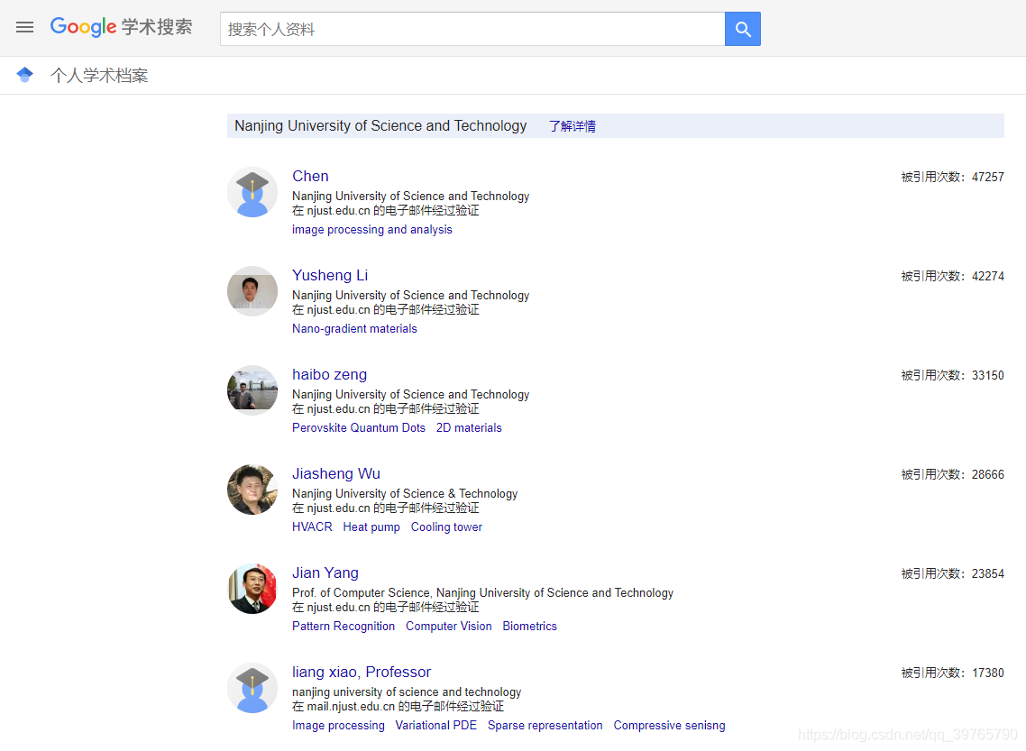Select liang xiao's Image processing tag
The image size is (1026, 751).
click(337, 725)
